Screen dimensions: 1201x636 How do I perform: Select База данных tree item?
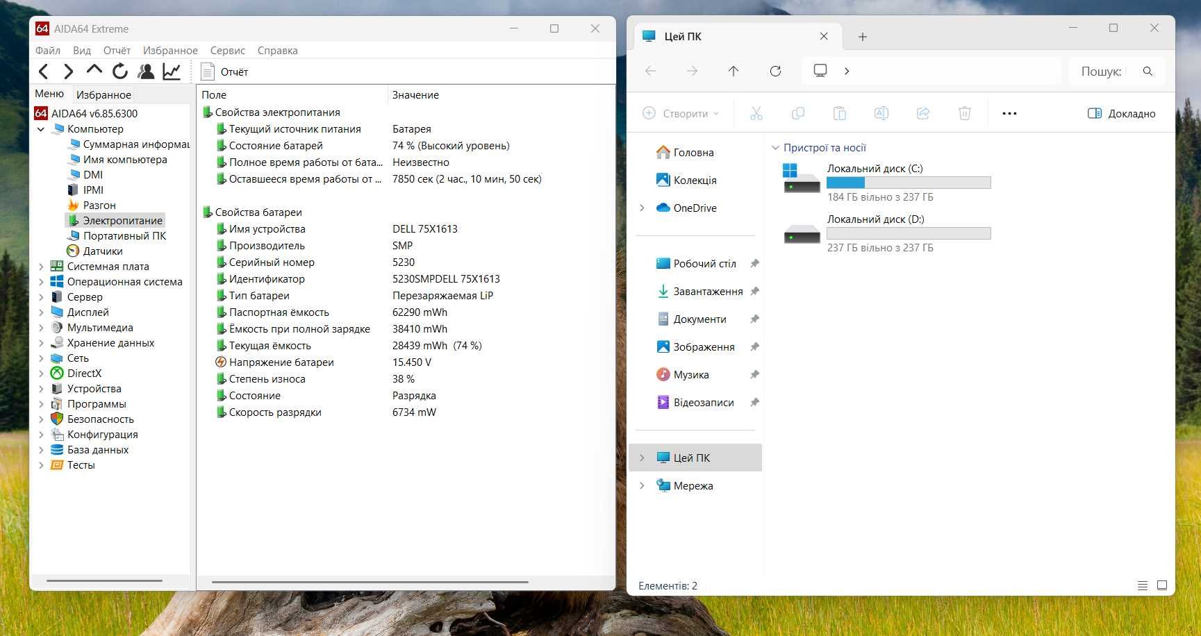90,450
